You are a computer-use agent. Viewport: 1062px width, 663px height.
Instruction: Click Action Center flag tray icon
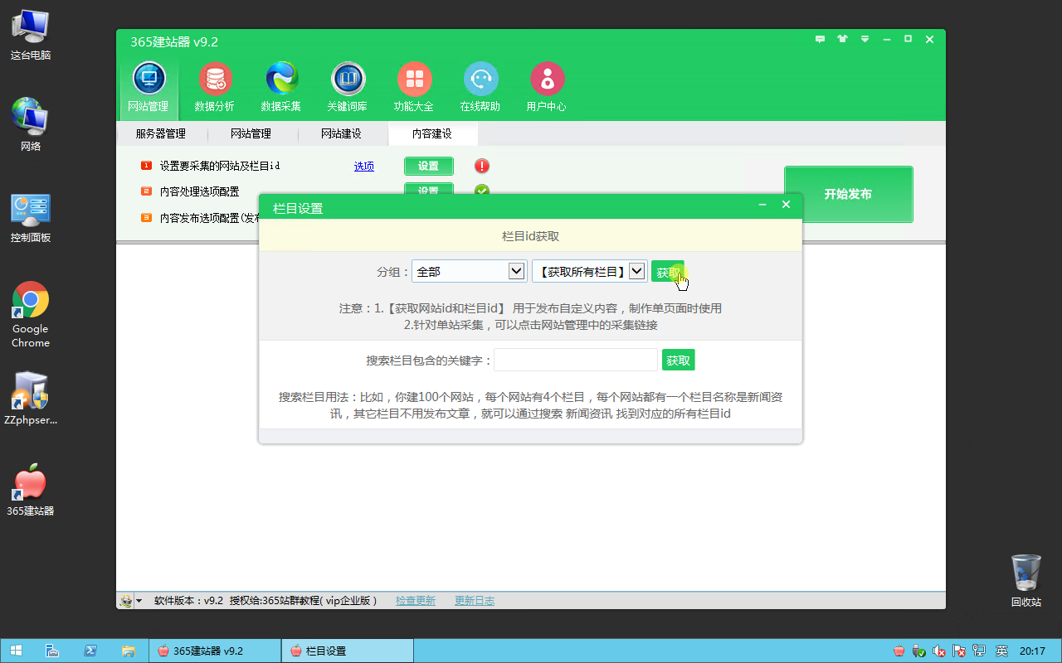[x=959, y=651]
